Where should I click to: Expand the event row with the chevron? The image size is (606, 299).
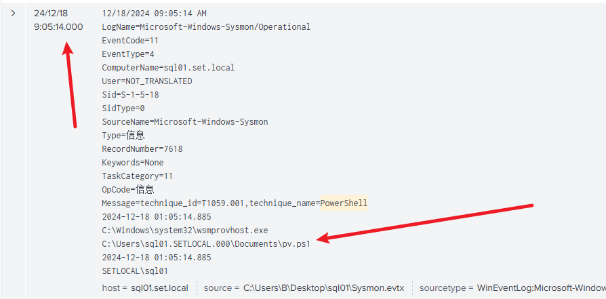tap(14, 14)
